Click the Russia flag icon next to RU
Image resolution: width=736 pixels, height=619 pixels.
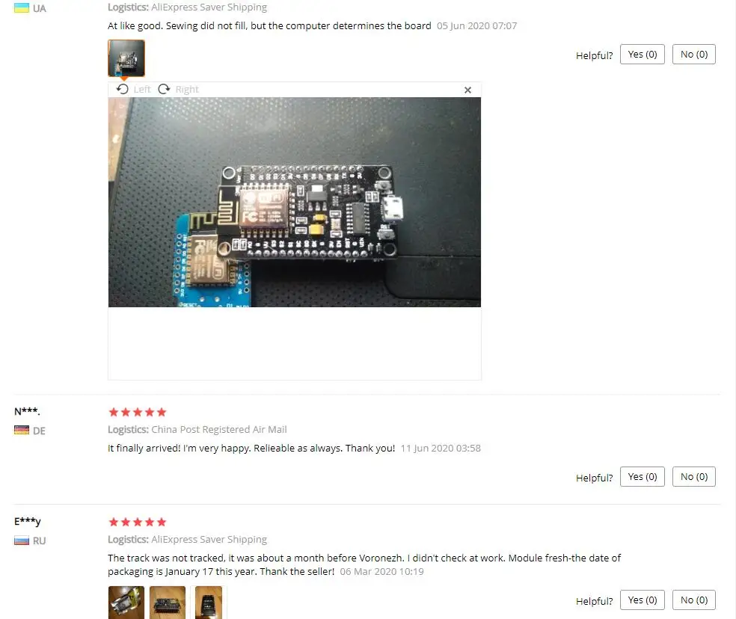coord(22,541)
